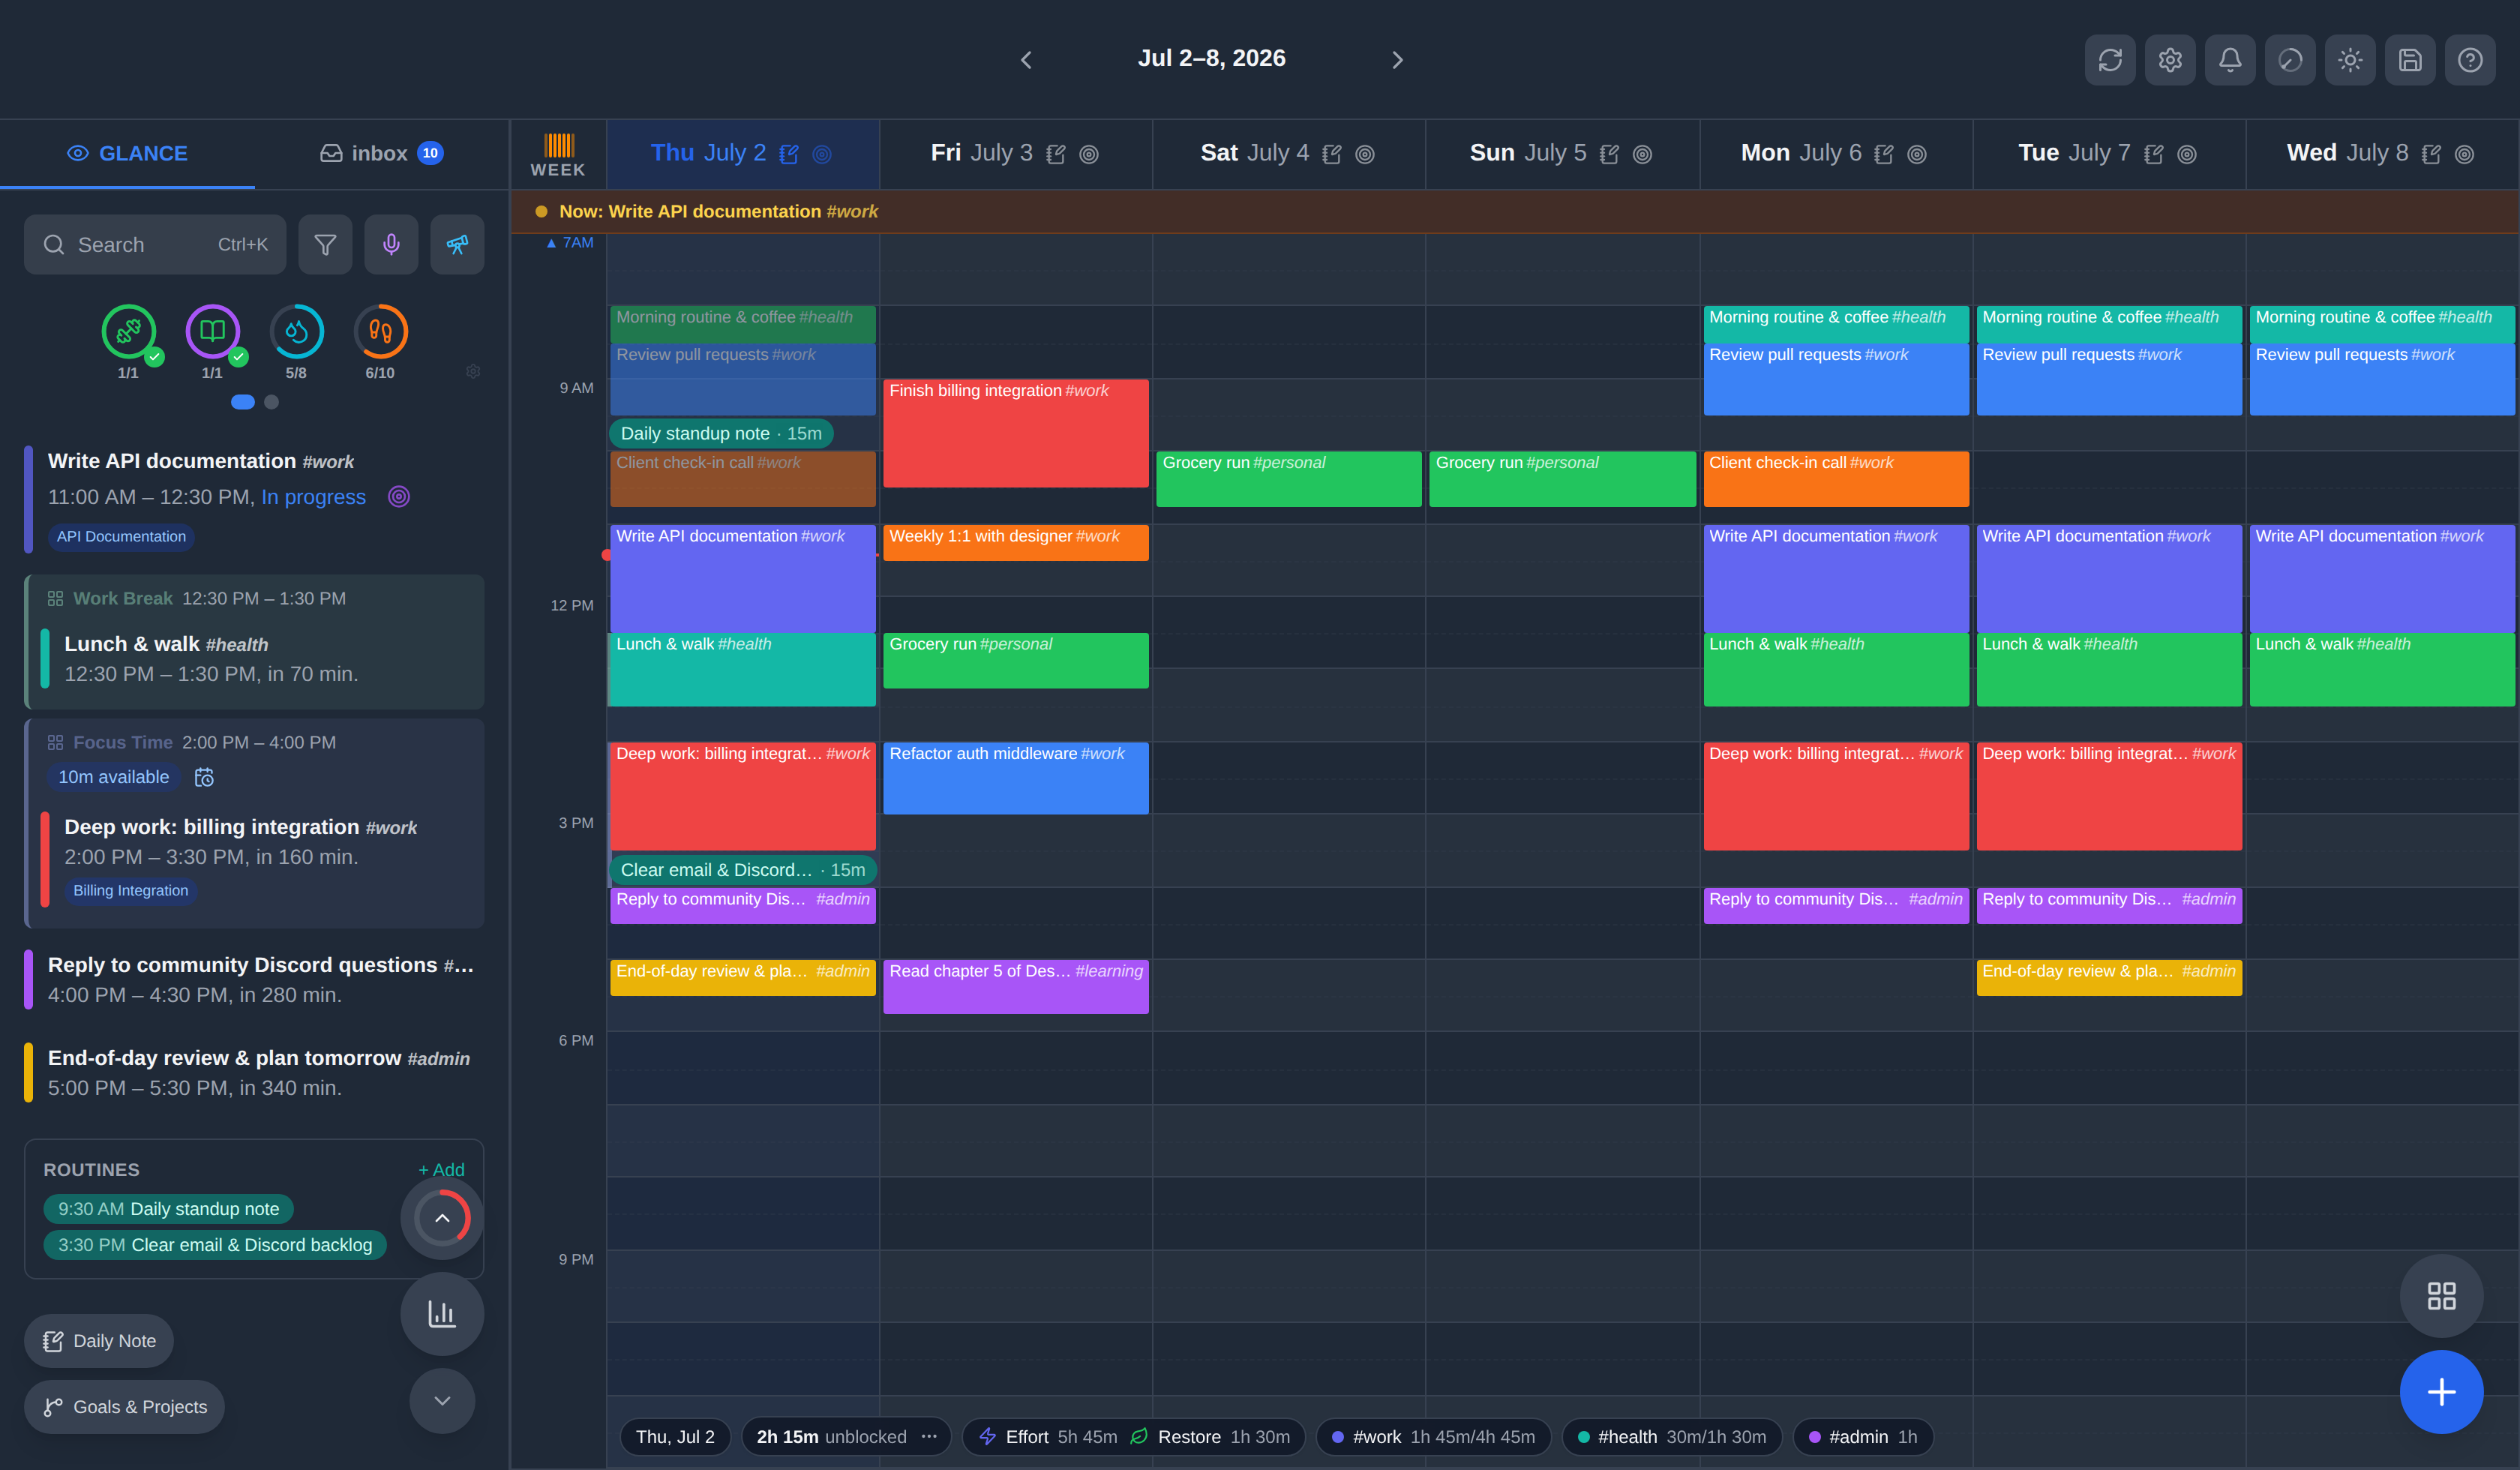Screen dimensions: 2520x1470
Task: Open the water droplet habit ring
Action: click(296, 331)
